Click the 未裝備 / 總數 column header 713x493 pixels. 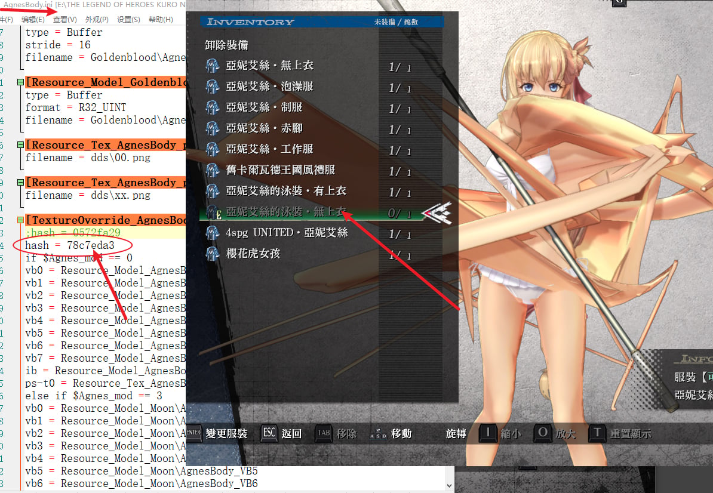[395, 22]
